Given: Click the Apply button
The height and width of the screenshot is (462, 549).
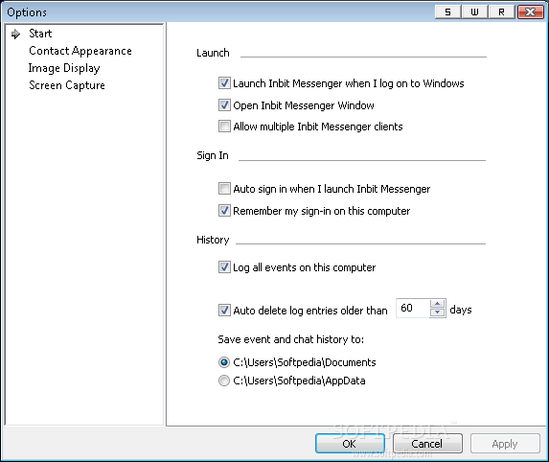Looking at the screenshot, I should [505, 444].
